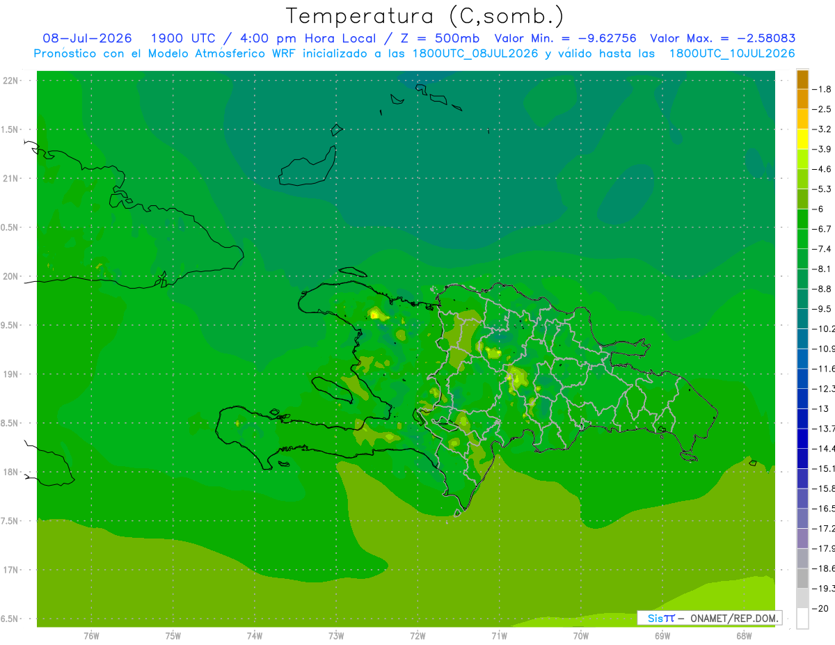Pick the white swatch below -20
Screen dimensions: 835x645
[x=802, y=618]
